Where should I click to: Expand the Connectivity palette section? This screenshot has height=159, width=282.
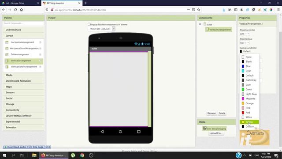(23, 110)
